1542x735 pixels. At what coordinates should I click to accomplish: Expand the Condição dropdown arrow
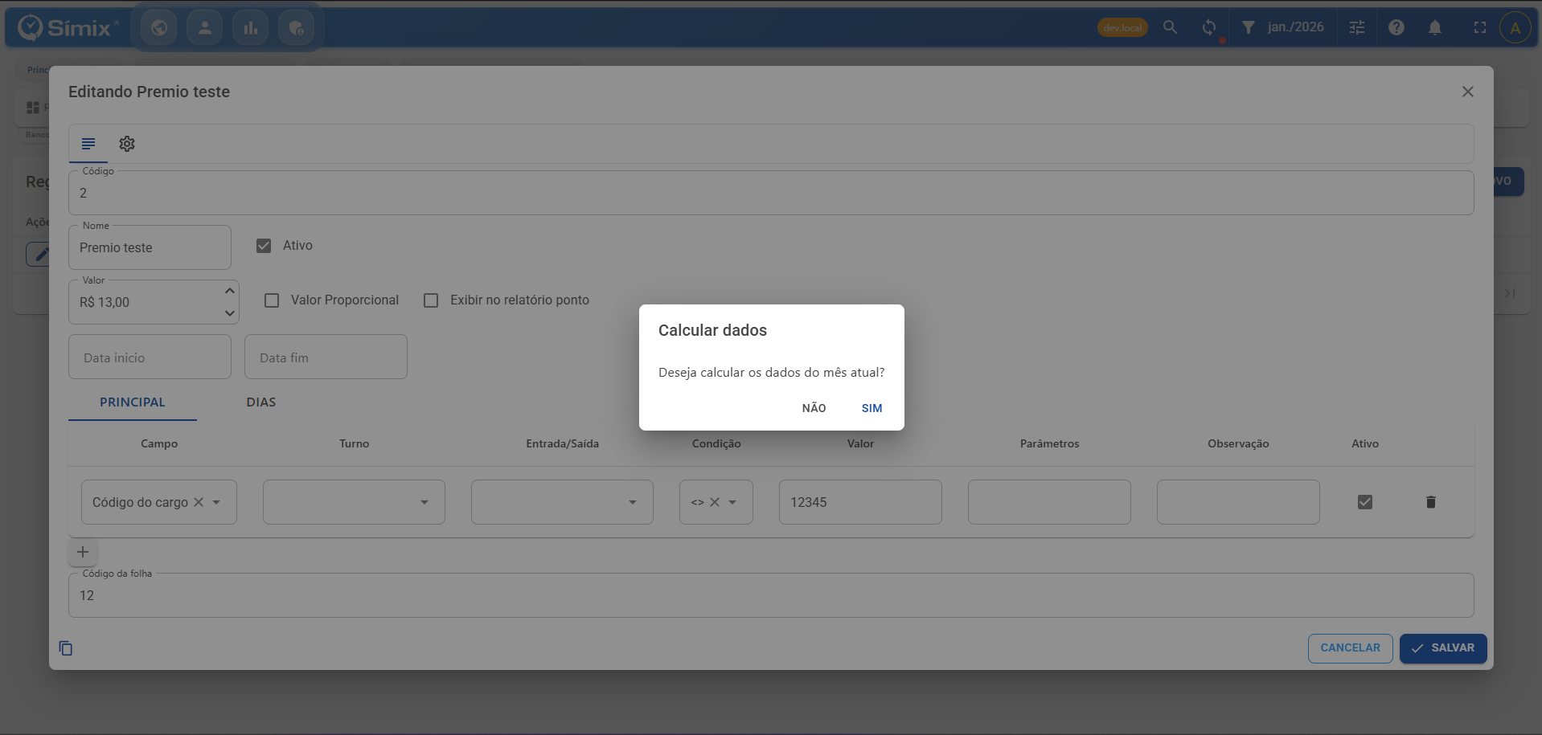(732, 502)
